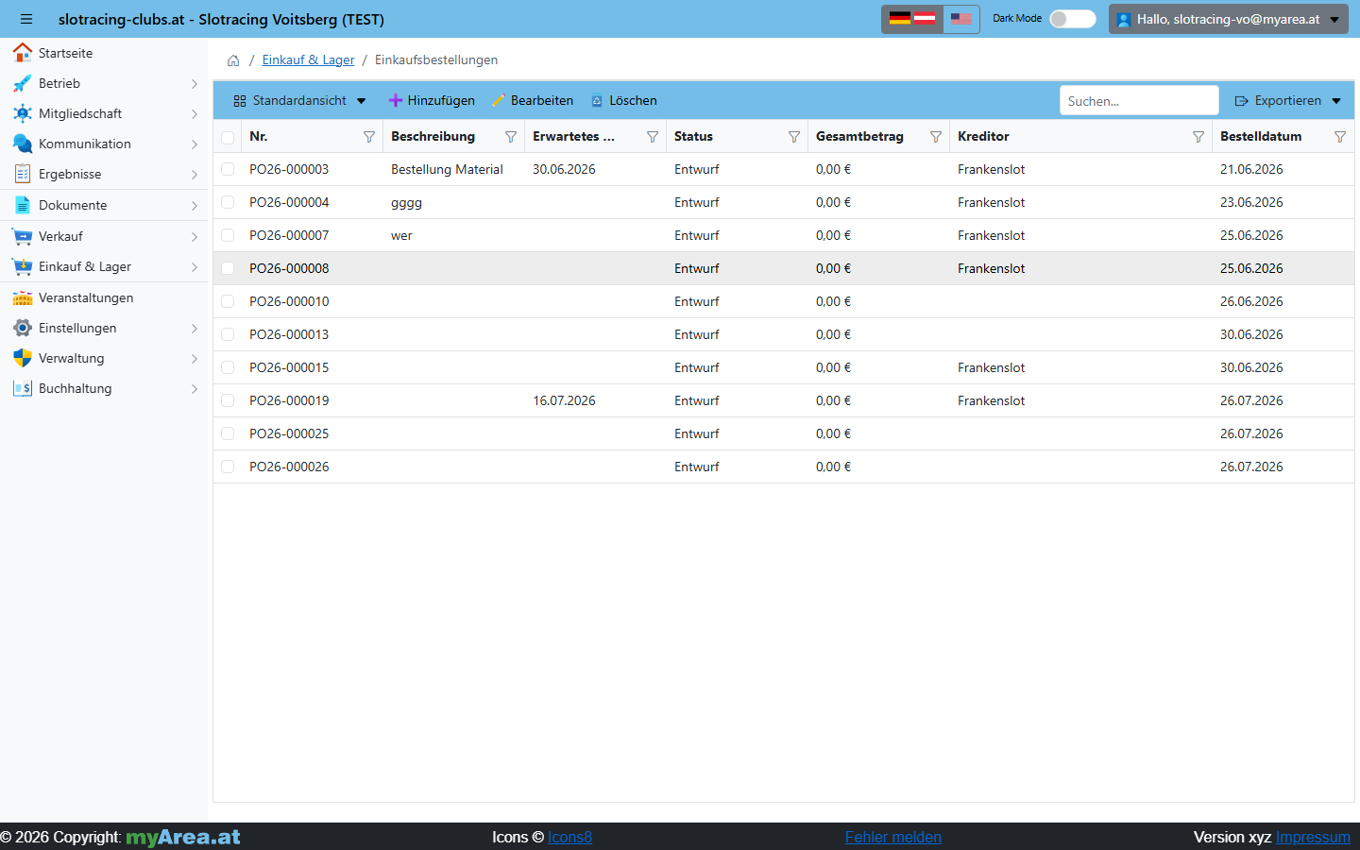1360x850 pixels.
Task: Select checkbox for PO26-000003
Action: tap(228, 169)
